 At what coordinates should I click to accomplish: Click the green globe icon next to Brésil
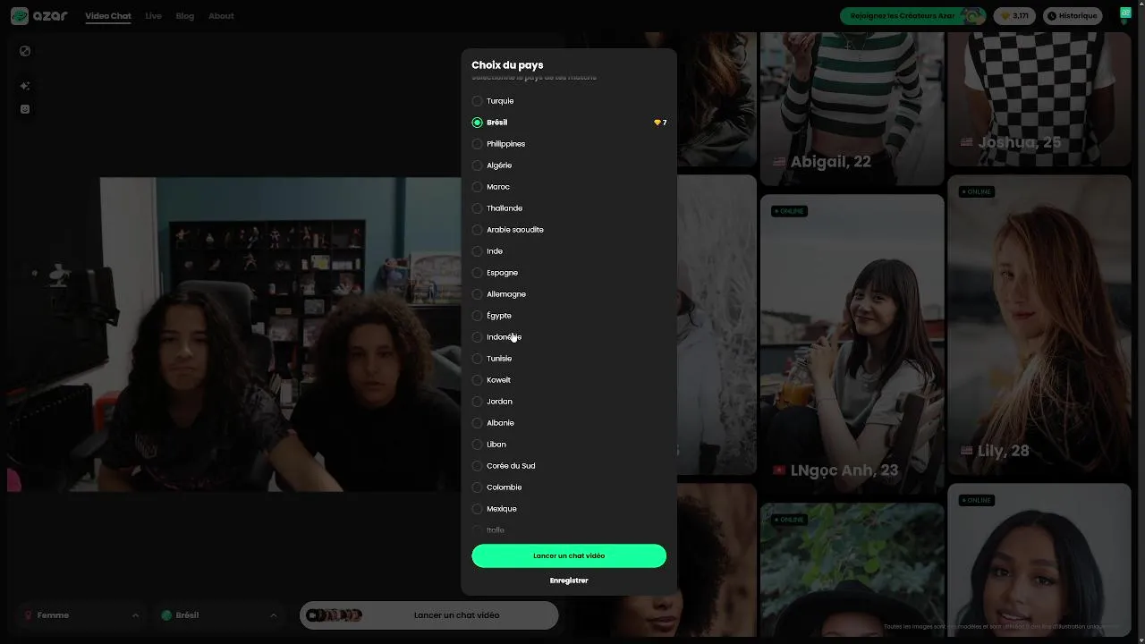[166, 615]
